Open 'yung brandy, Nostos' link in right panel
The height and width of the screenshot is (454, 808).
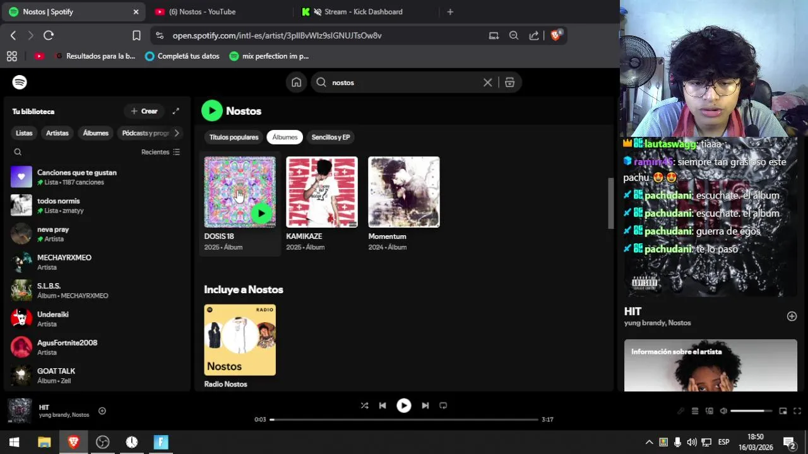click(x=657, y=323)
